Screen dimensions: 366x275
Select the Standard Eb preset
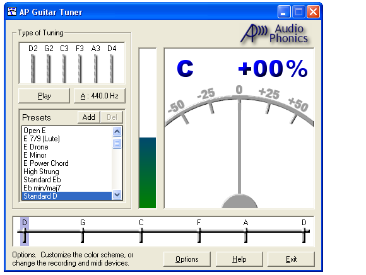click(x=67, y=180)
